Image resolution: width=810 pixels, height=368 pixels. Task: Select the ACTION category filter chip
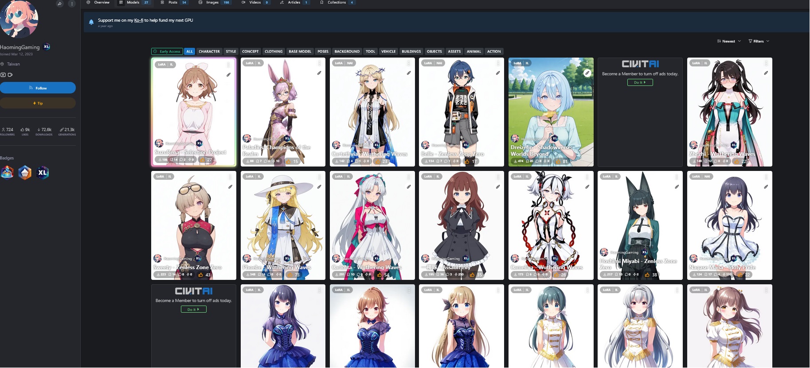pyautogui.click(x=494, y=51)
